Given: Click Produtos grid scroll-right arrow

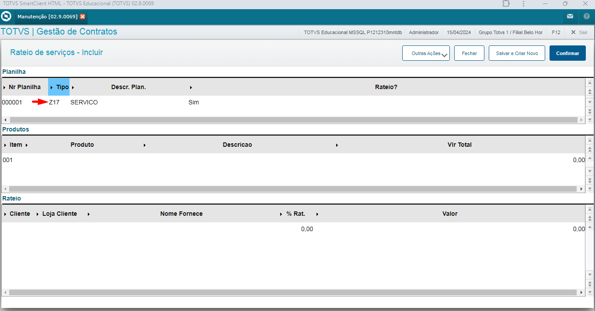Looking at the screenshot, I should (581, 189).
